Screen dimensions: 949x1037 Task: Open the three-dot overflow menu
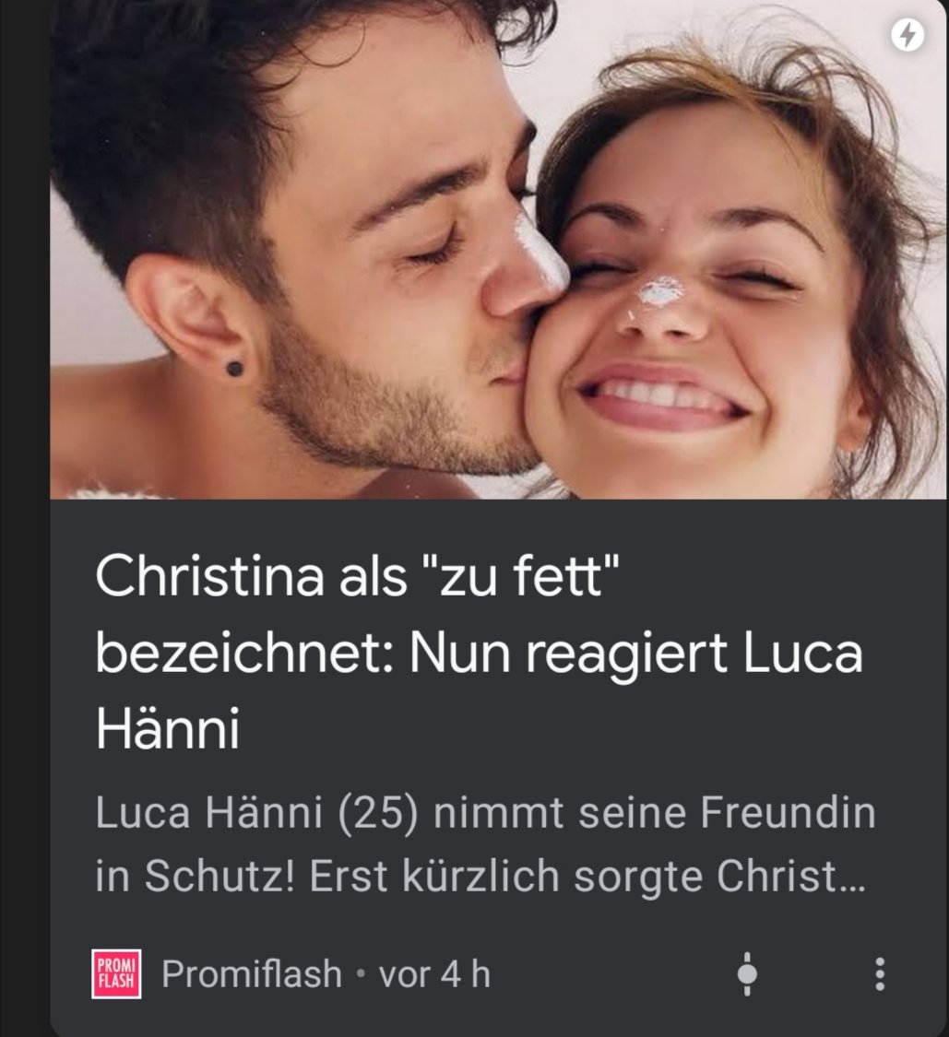pos(880,973)
